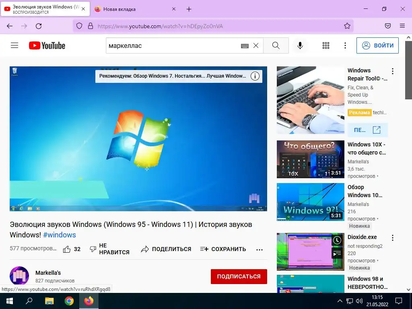Open the Windows notification center
The image size is (412, 309).
(x=399, y=301)
